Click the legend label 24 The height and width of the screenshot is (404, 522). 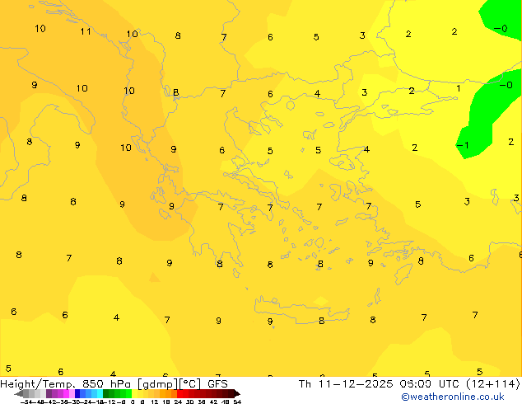pyautogui.click(x=178, y=402)
